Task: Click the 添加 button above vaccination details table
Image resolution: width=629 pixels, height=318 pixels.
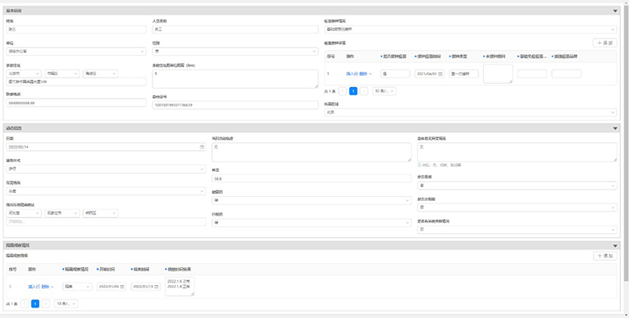Action: click(605, 43)
